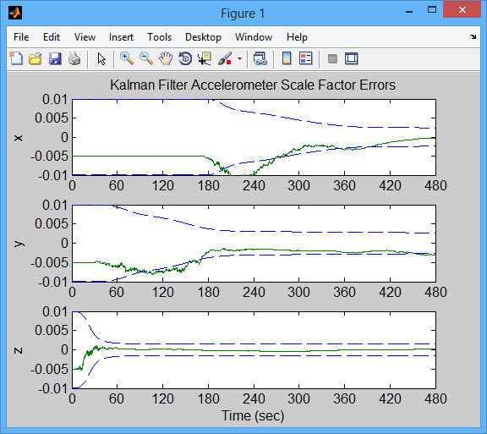Select the Edit Plot arrow tool

click(101, 58)
